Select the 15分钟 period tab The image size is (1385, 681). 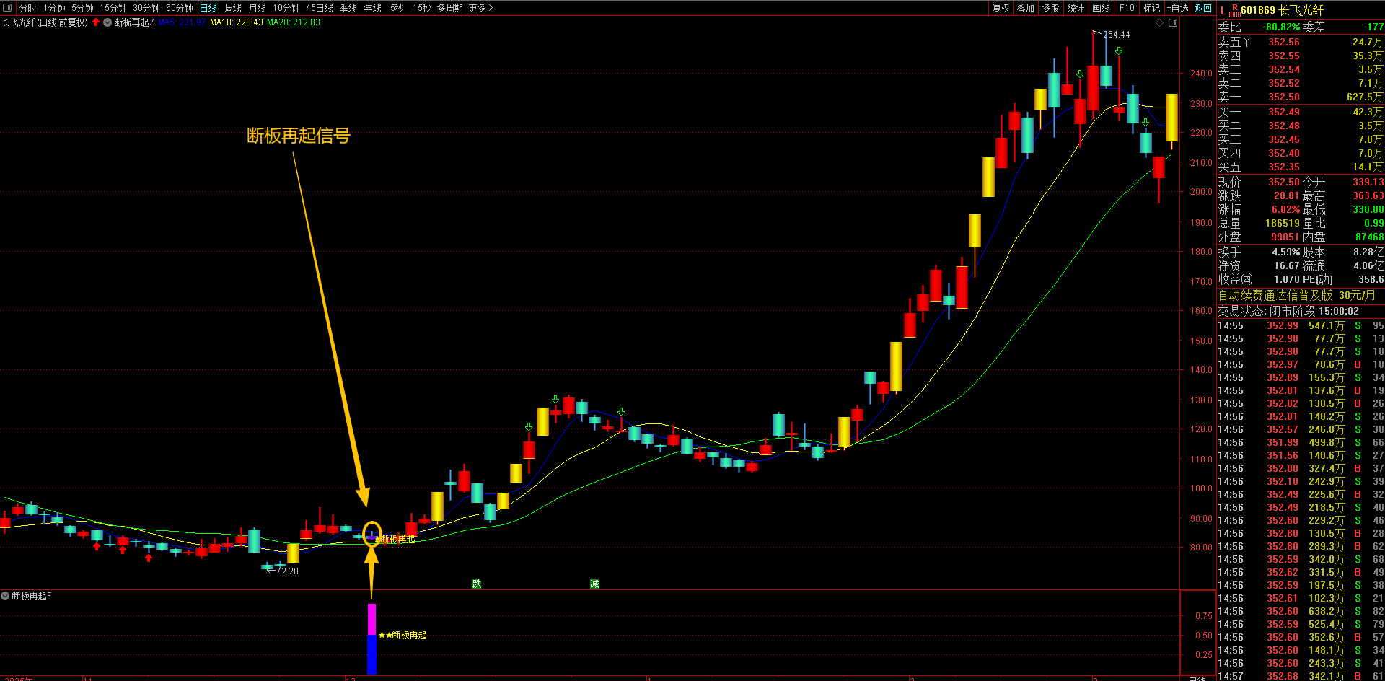(113, 8)
